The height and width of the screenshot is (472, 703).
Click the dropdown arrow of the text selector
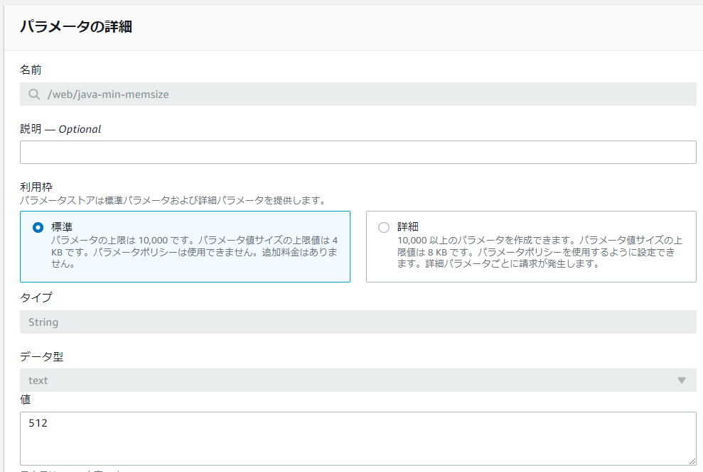[x=682, y=380]
